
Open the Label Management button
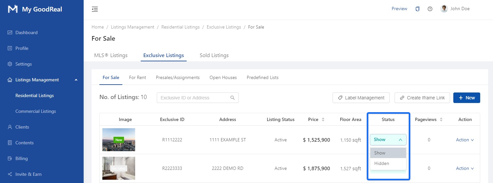tap(361, 98)
